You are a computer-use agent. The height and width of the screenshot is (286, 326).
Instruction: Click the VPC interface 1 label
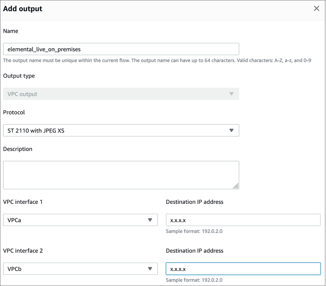tap(23, 202)
